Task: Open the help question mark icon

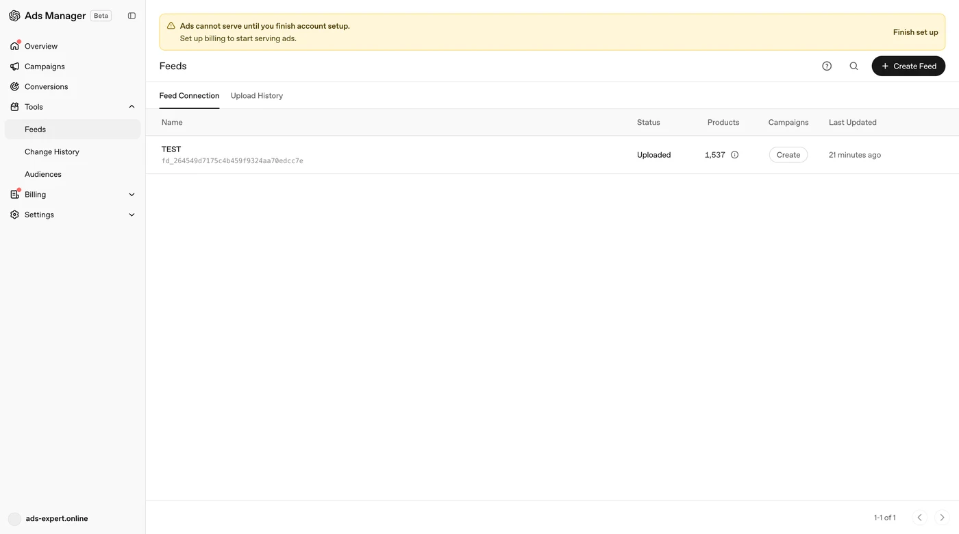Action: [x=827, y=66]
